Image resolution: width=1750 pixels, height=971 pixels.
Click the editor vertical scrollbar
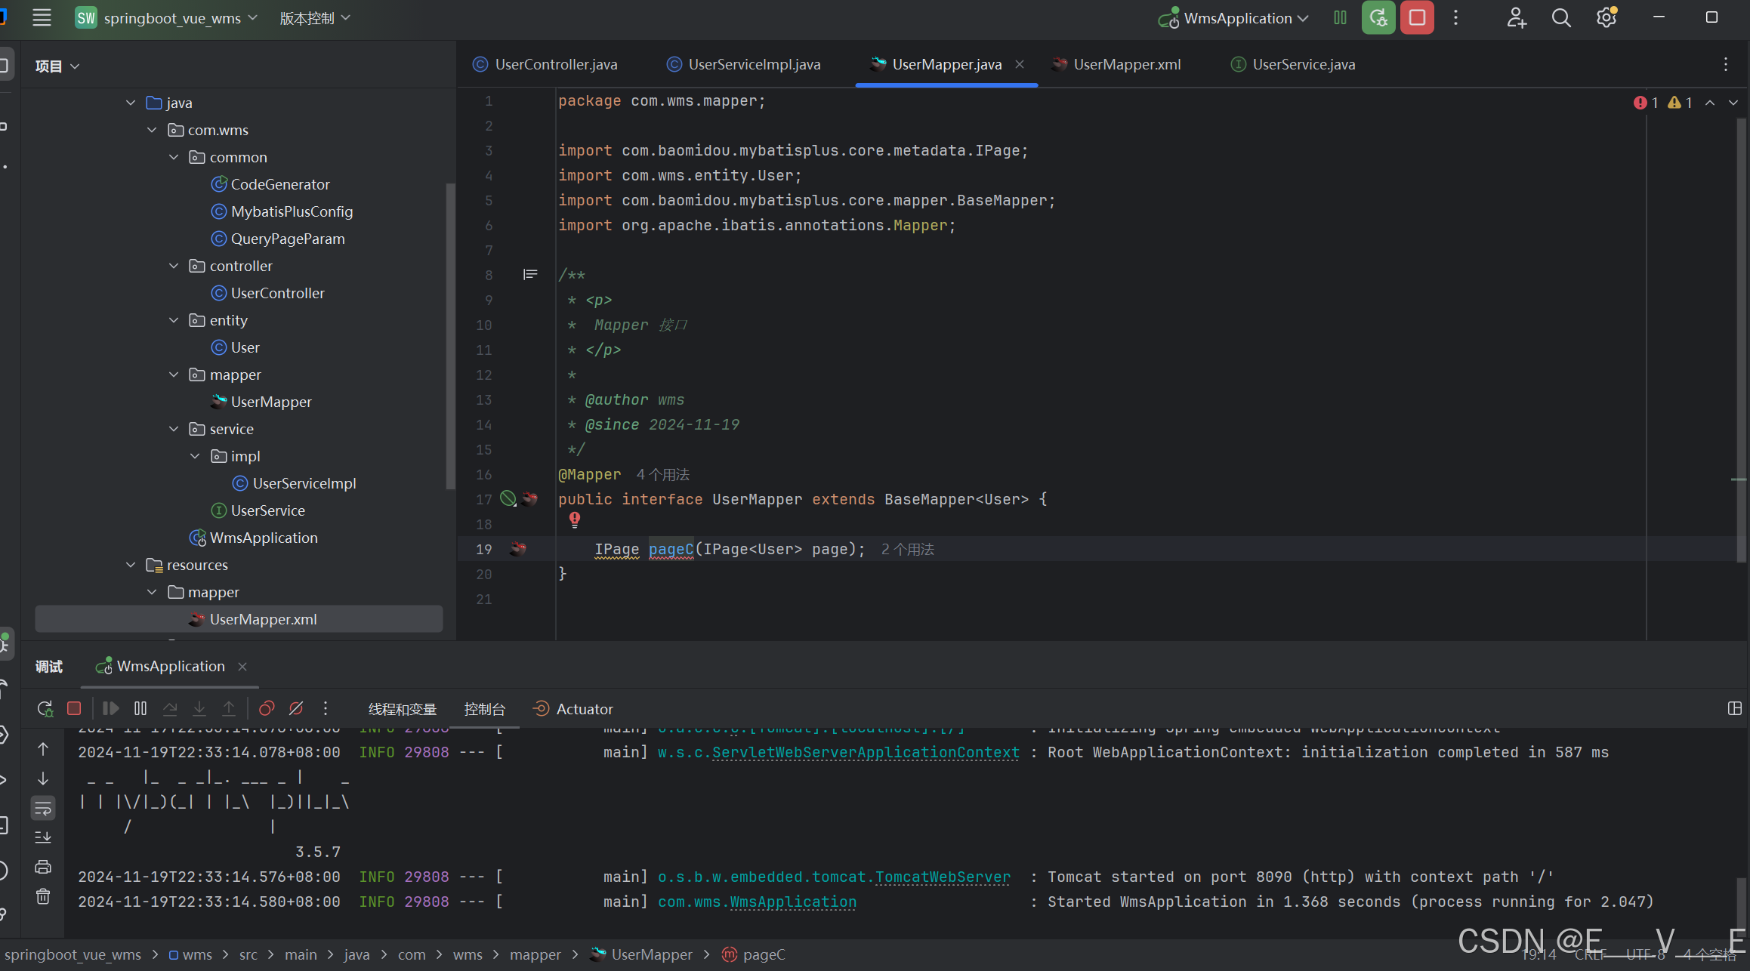(1741, 340)
